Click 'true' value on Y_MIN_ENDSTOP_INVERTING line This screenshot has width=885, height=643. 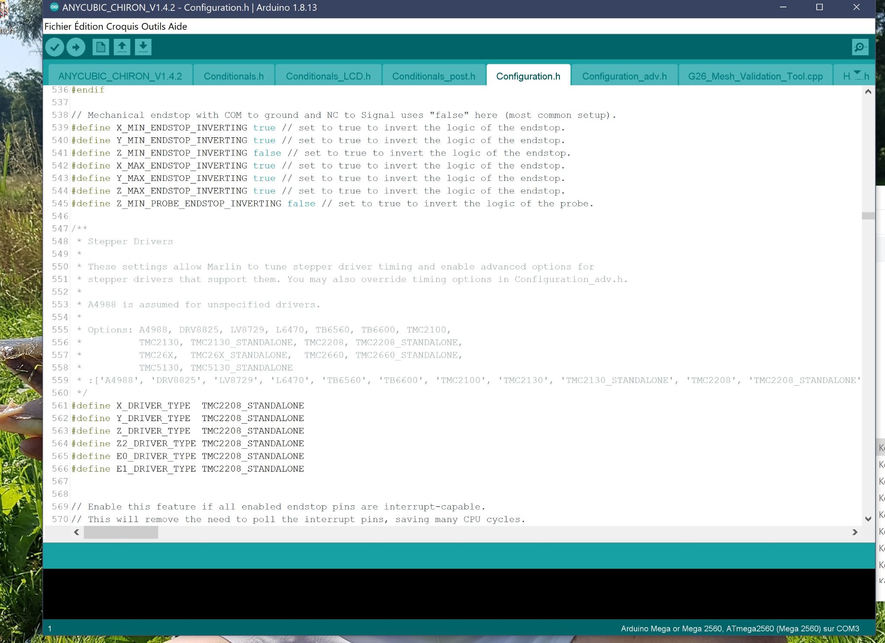(264, 140)
